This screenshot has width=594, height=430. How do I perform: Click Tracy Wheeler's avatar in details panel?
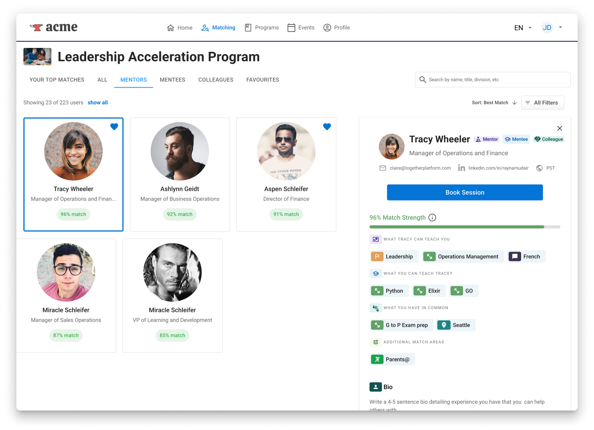(392, 146)
